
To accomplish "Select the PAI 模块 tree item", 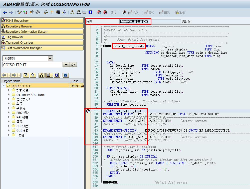I will coord(22,117).
